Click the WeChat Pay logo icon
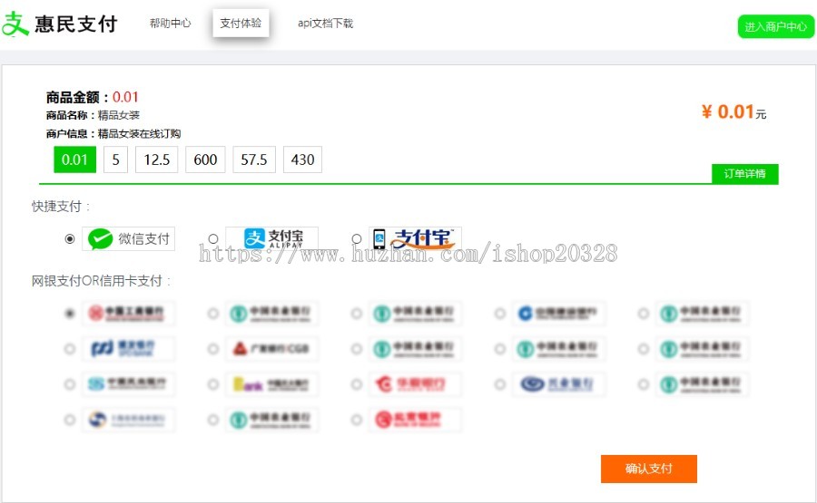This screenshot has height=503, width=817. [100, 238]
